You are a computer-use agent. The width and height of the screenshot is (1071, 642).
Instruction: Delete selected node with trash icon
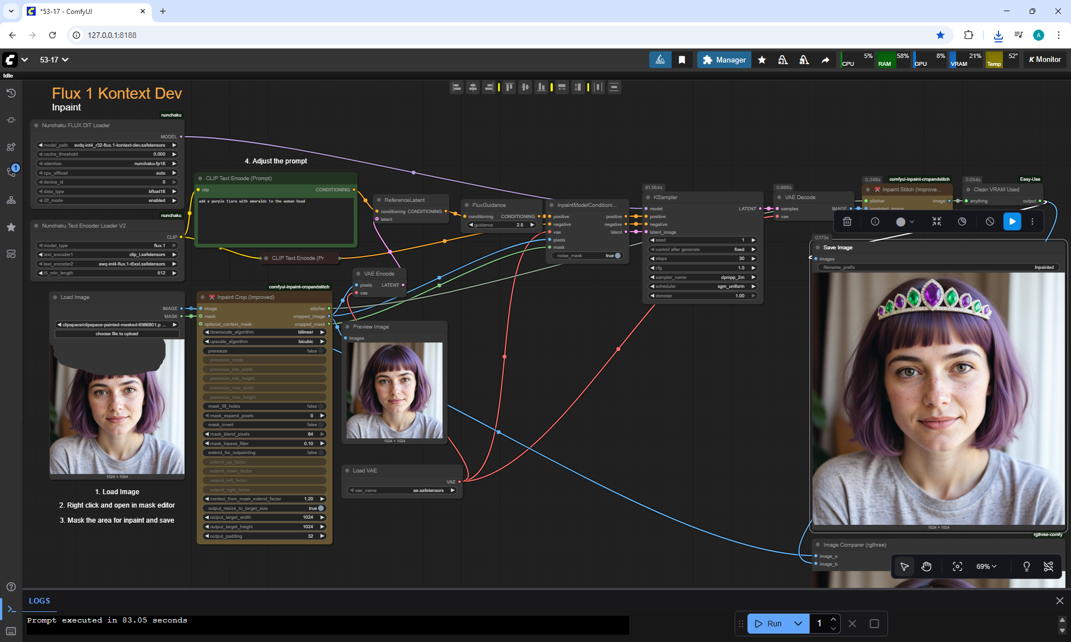pyautogui.click(x=847, y=221)
